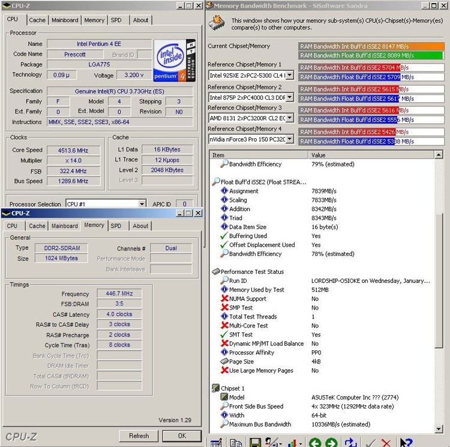Click the Level 2 2048 KBytes cache value
This screenshot has height=447, width=450.
[x=167, y=170]
